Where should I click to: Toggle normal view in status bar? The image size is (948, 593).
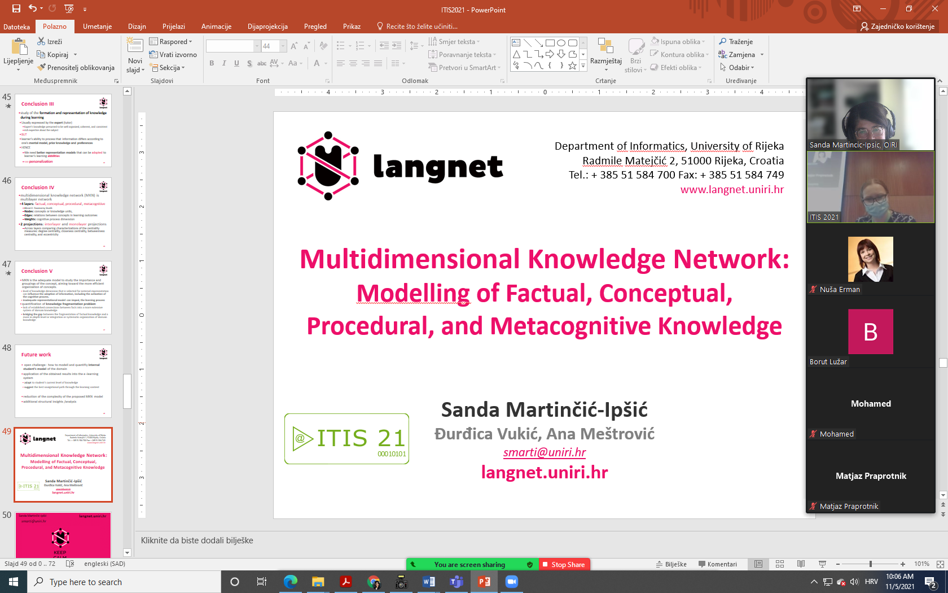coord(758,564)
